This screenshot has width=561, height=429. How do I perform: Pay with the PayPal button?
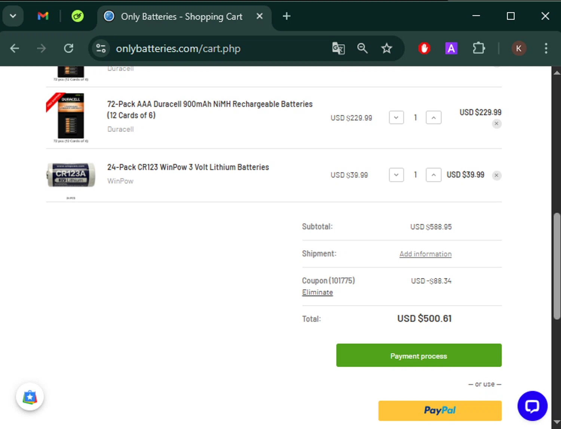(x=440, y=411)
